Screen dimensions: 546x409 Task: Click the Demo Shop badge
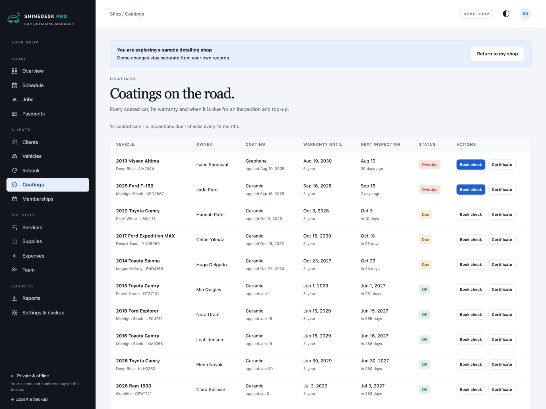pos(476,14)
